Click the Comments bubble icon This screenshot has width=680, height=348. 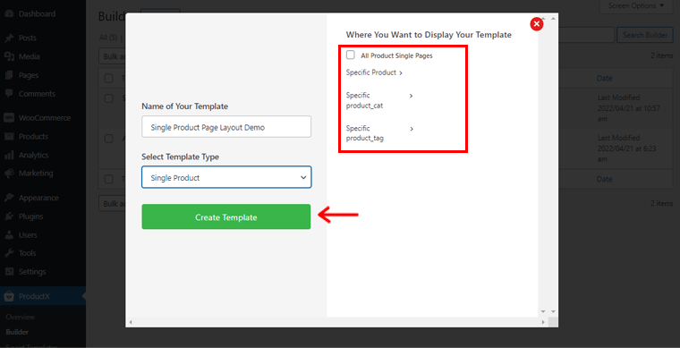pos(9,94)
